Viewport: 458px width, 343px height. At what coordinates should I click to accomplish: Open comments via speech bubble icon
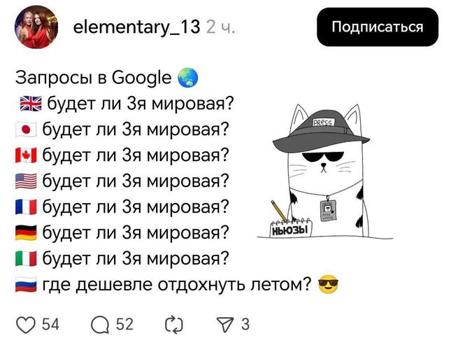pyautogui.click(x=100, y=325)
